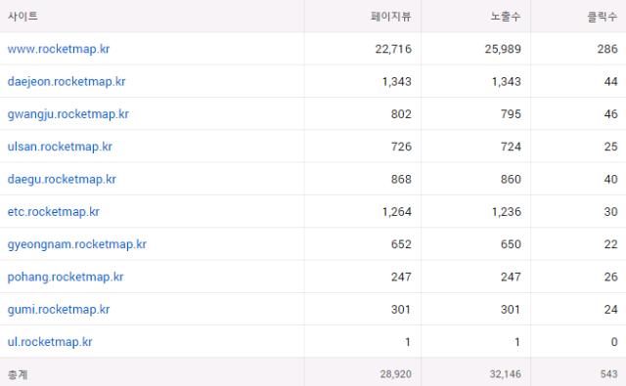
Task: Select the 25,989 impressions cell
Action: point(503,49)
